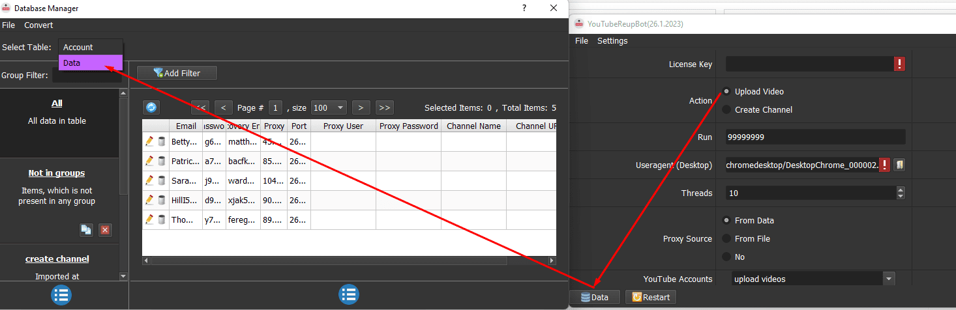Select No as proxy source
Screen dimensions: 956x310
[x=726, y=257]
